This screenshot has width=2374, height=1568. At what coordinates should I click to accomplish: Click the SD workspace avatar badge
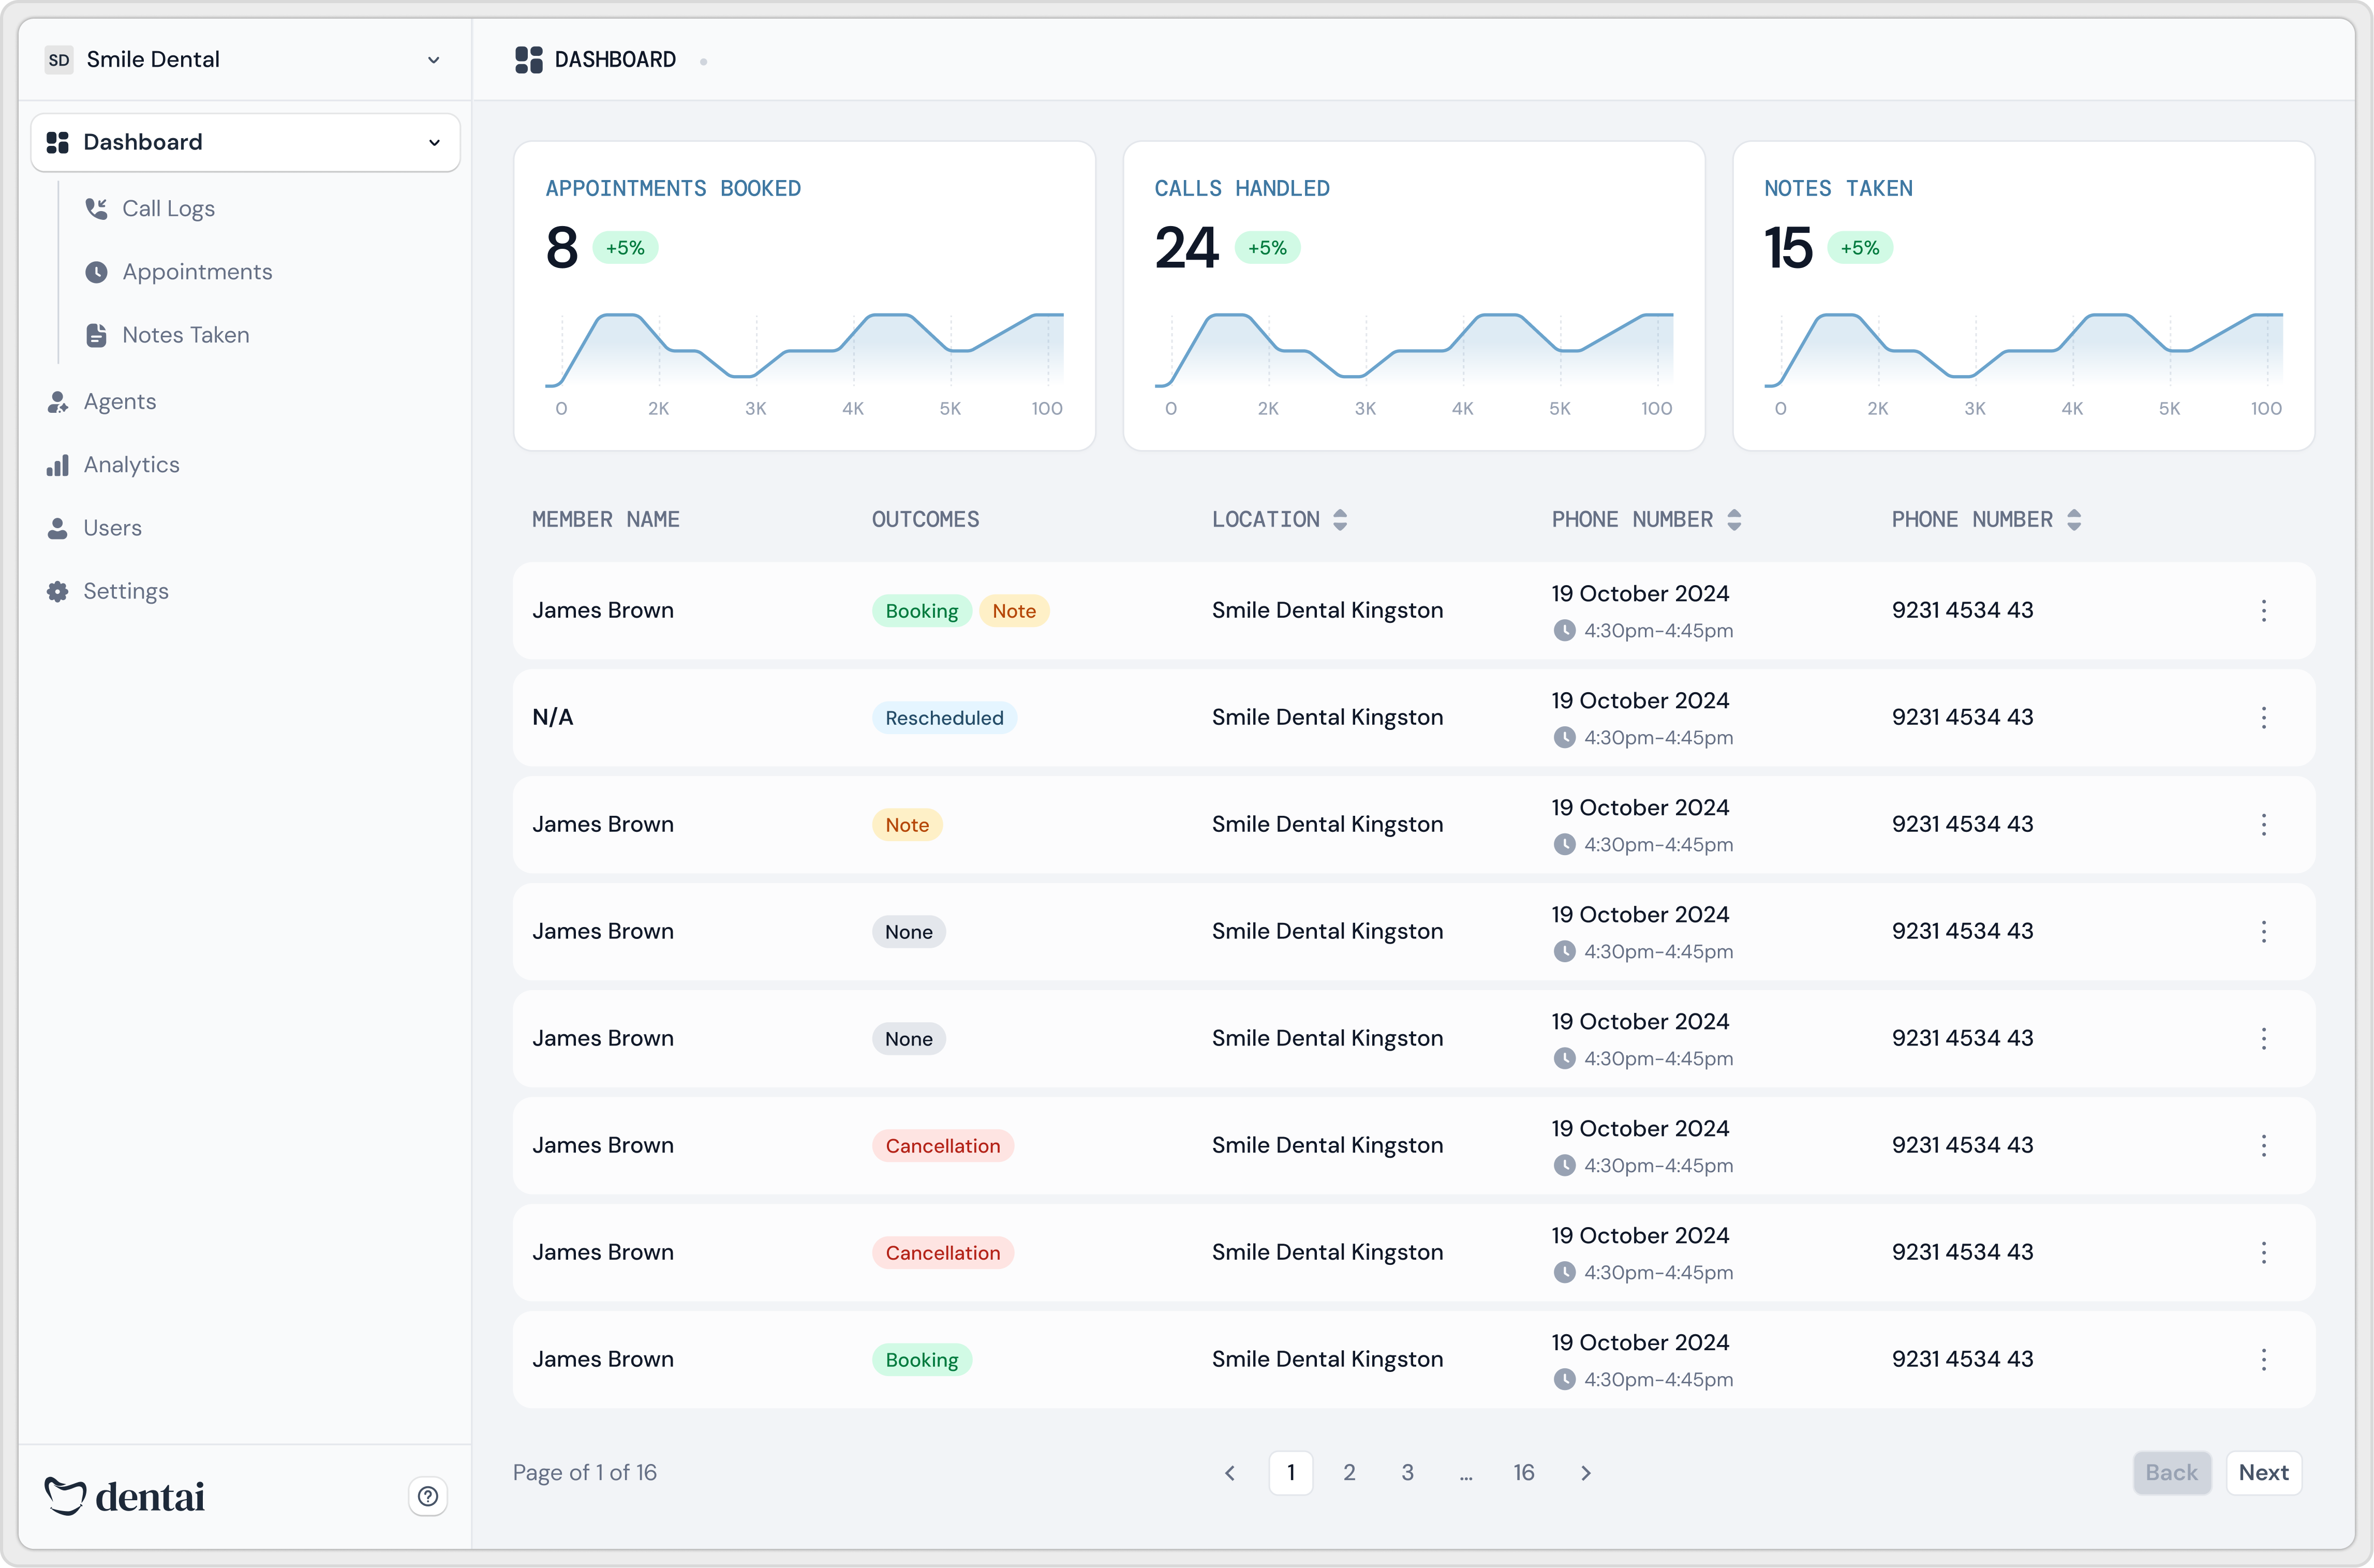click(x=59, y=60)
